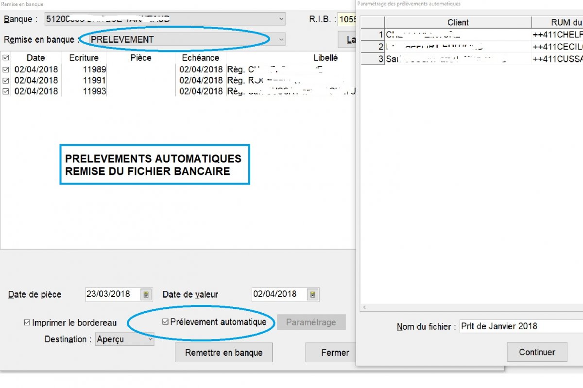Viewport: 583px width, 388px height.
Task: Expand the Destination Aperçu dropdown
Action: coord(150,339)
